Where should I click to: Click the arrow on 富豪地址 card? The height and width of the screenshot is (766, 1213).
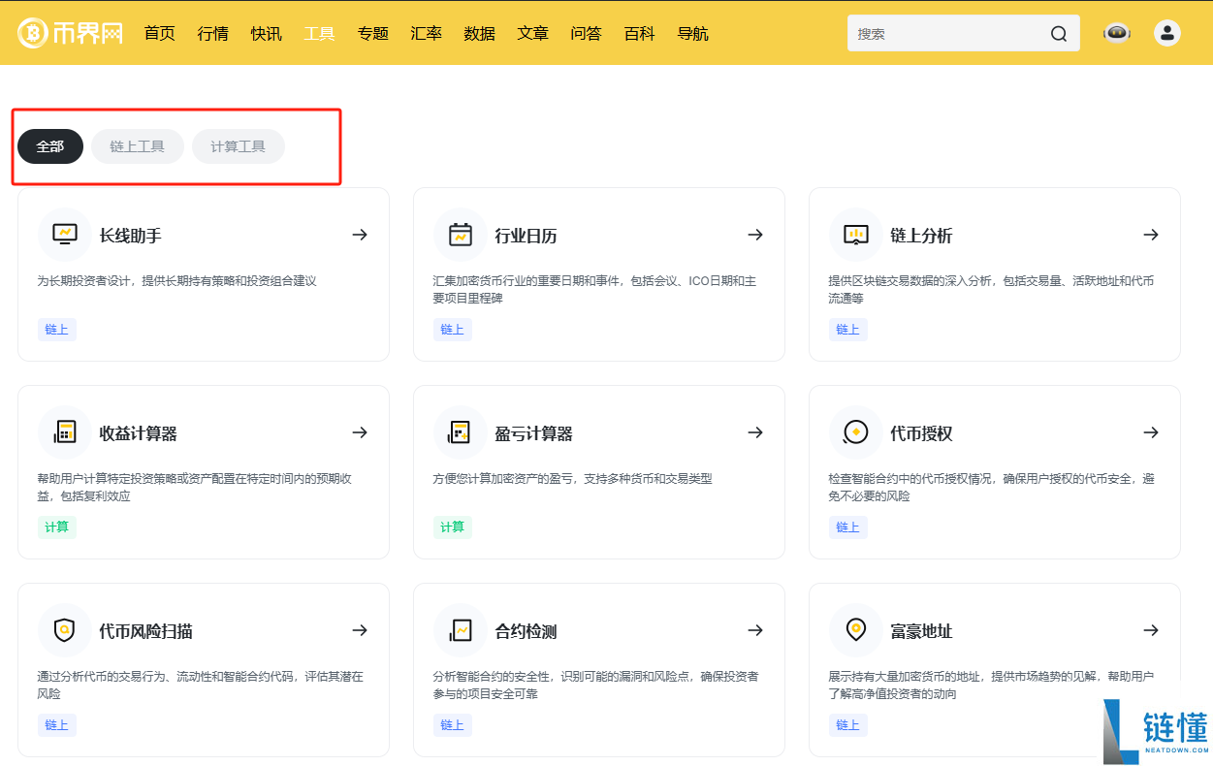click(1151, 630)
